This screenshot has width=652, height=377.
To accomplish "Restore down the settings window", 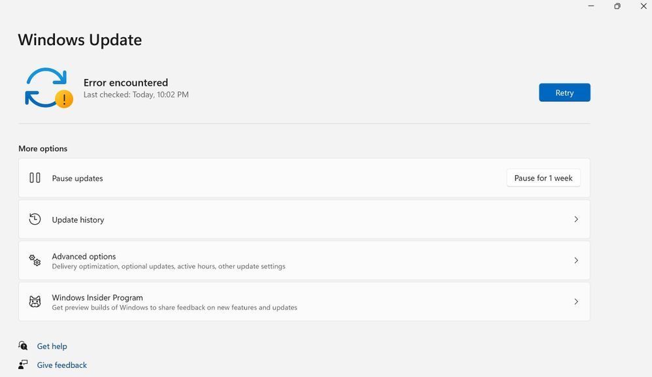I will [617, 7].
